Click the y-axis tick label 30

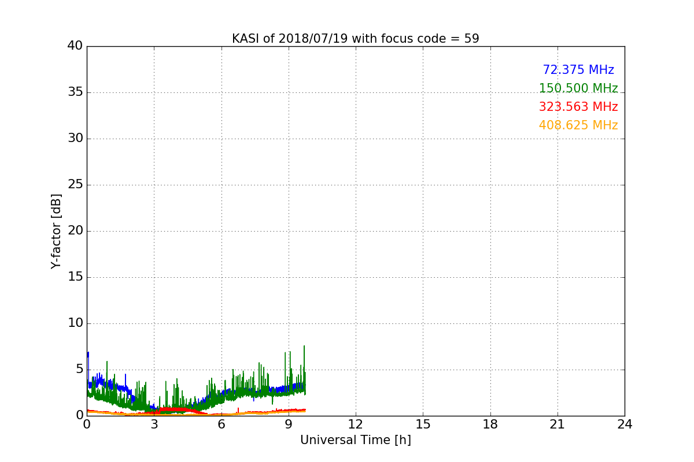pos(75,139)
